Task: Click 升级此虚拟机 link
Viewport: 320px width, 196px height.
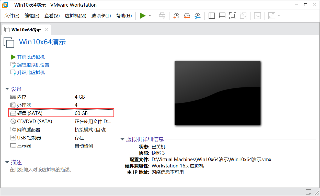Action: [31, 73]
